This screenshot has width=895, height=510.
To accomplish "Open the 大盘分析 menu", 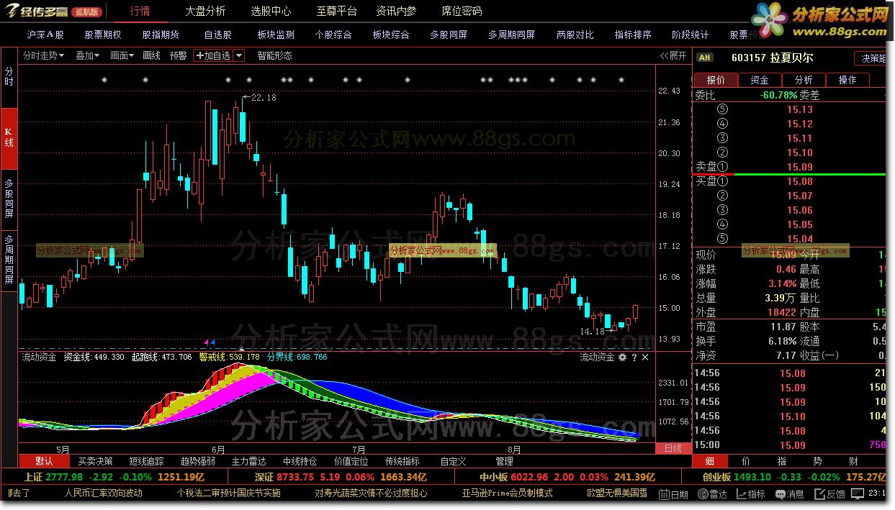I will (x=204, y=11).
